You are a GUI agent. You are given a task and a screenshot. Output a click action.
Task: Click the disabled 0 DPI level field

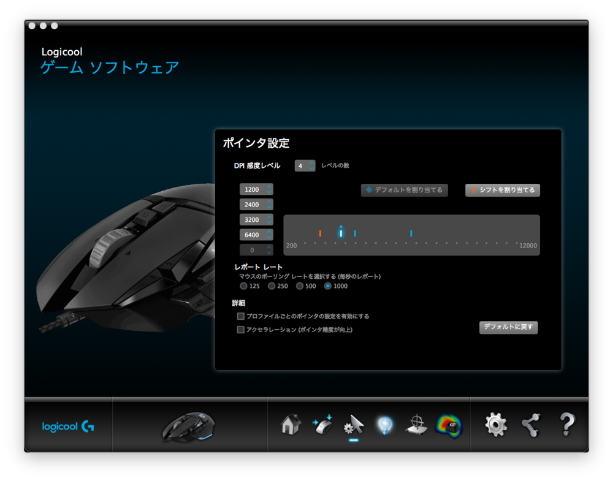256,250
